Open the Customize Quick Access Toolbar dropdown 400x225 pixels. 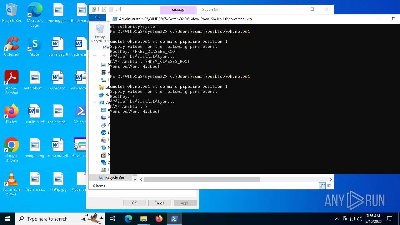click(x=117, y=10)
